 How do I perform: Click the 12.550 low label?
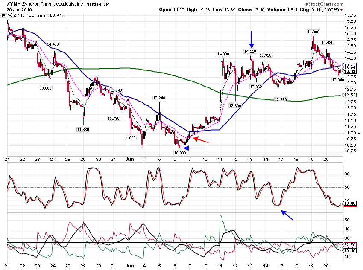pyautogui.click(x=281, y=100)
